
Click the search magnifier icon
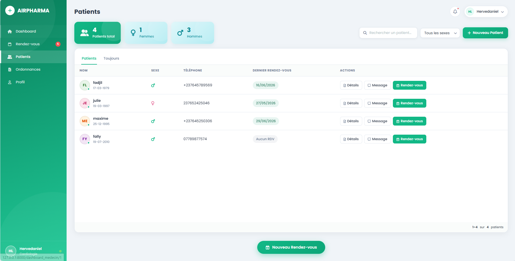click(x=365, y=33)
